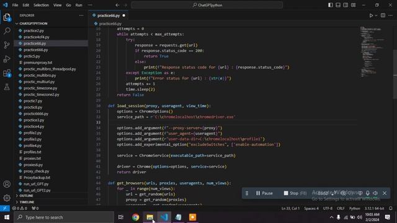Click the Run Python File play button

371,15
